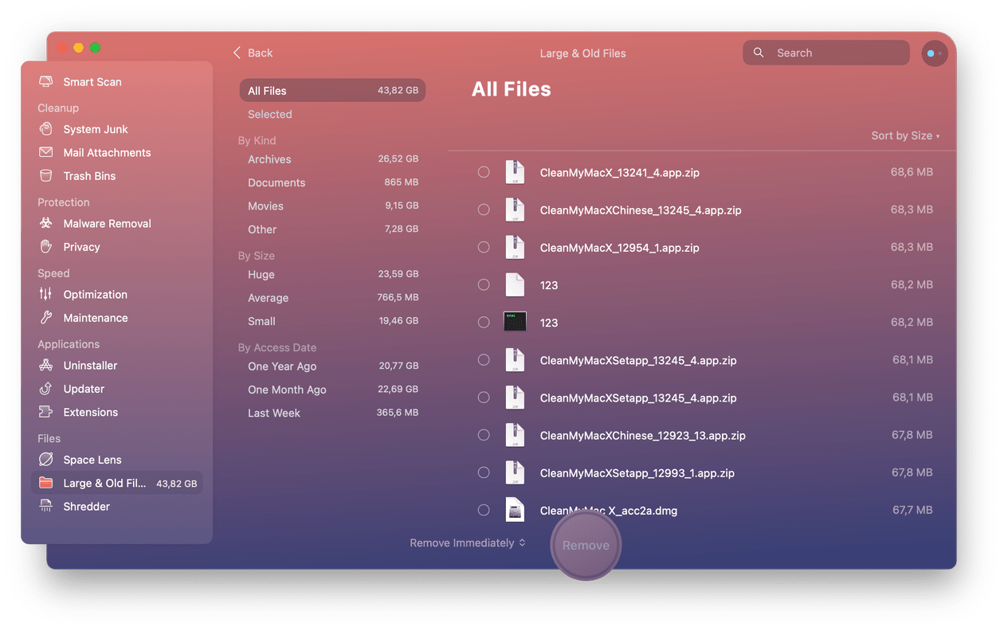This screenshot has width=1004, height=631.
Task: Select checkbox beside CleanMyMacXChinese_13245_4.app.zip
Action: pos(484,210)
